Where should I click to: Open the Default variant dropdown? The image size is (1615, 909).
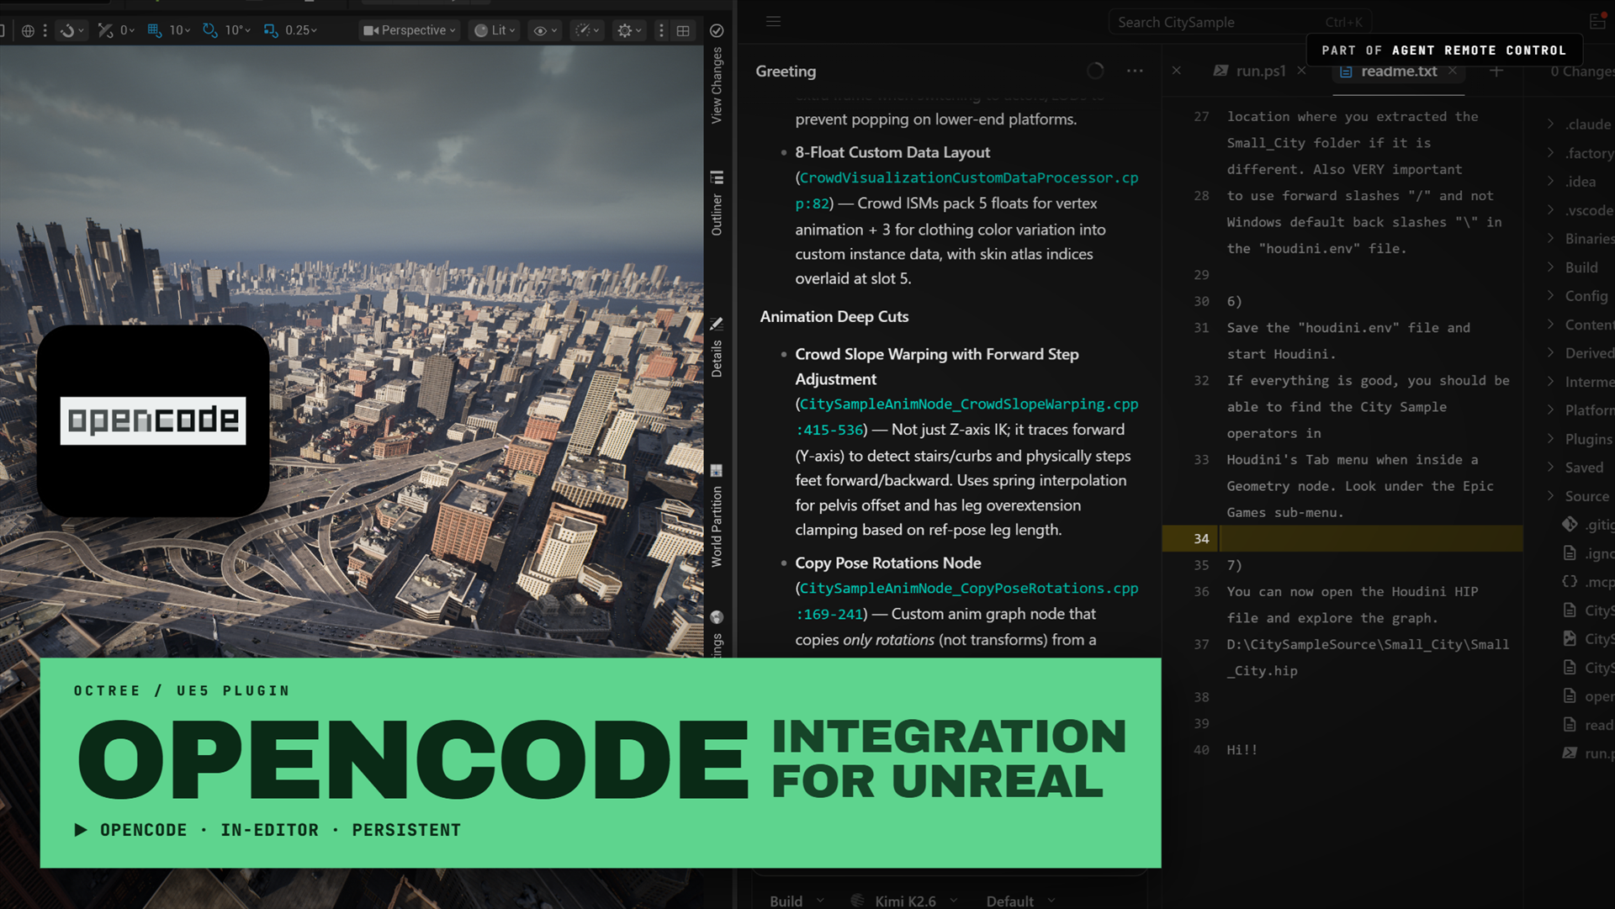[1020, 900]
